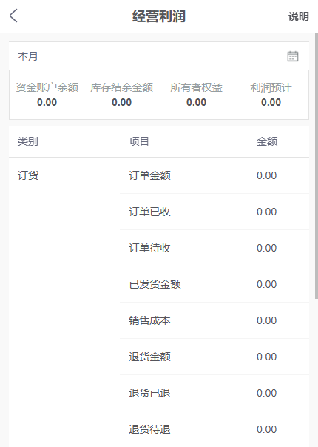
Task: Click the amount in 已发货金额 row
Action: pyautogui.click(x=267, y=284)
